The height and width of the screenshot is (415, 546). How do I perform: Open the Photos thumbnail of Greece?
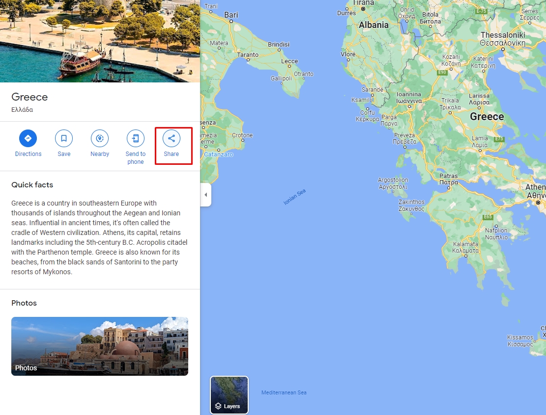(100, 346)
